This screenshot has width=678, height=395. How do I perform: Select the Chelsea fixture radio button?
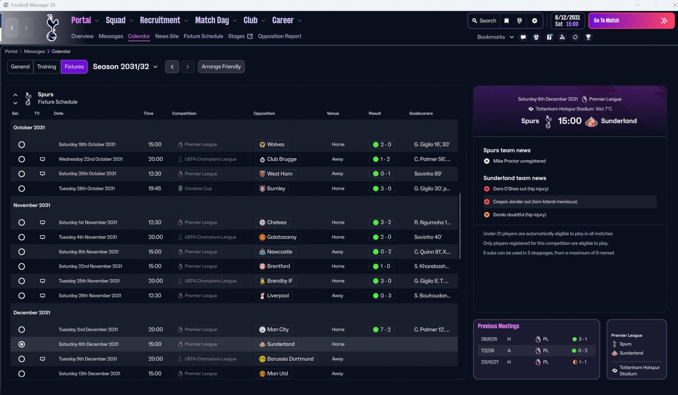click(x=21, y=223)
